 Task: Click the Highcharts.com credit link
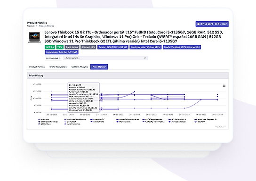[x=220, y=127]
